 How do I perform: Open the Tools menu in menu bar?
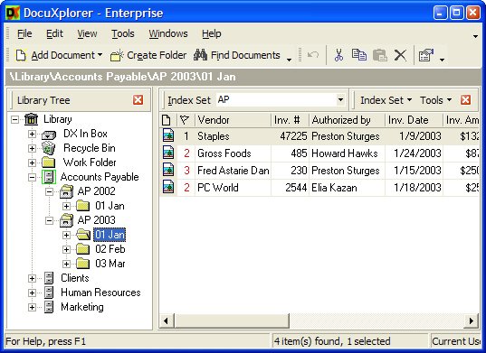click(123, 33)
